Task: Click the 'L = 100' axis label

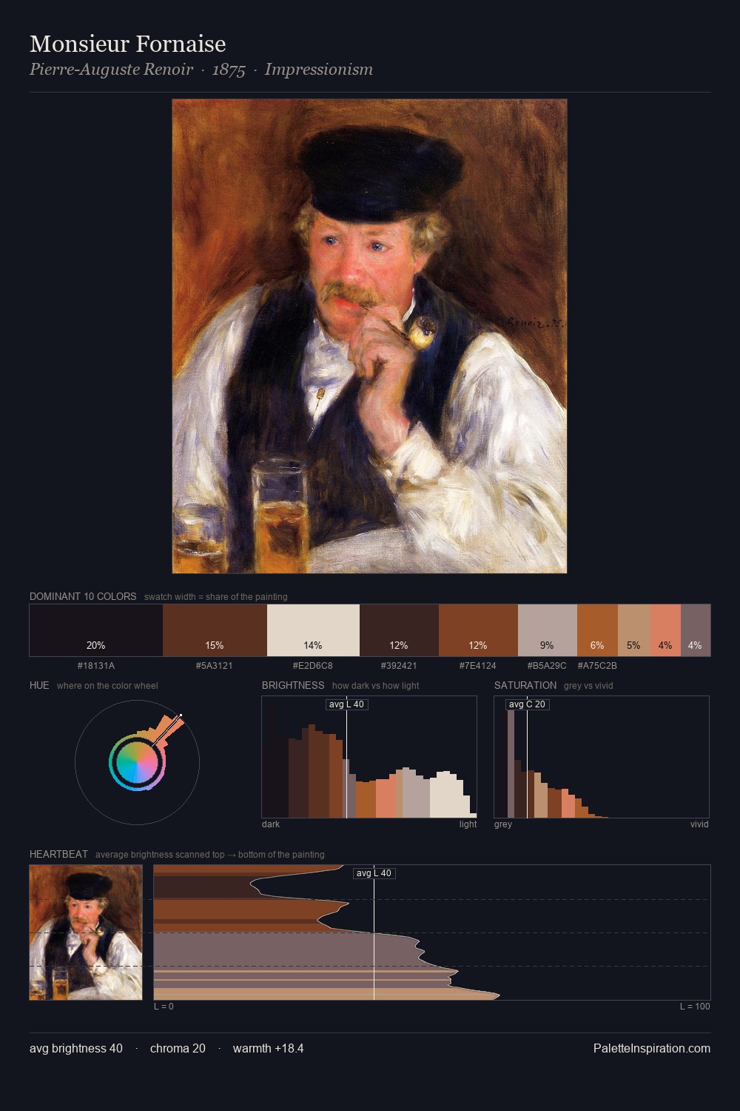Action: tap(695, 1007)
